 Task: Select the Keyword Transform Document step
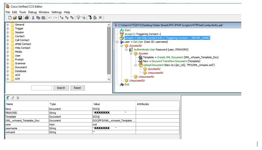point(172,61)
